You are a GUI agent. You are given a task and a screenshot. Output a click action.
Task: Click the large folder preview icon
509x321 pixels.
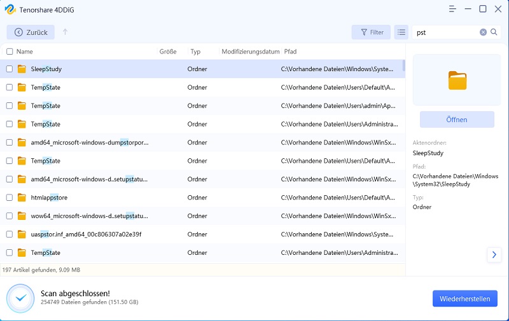click(457, 80)
